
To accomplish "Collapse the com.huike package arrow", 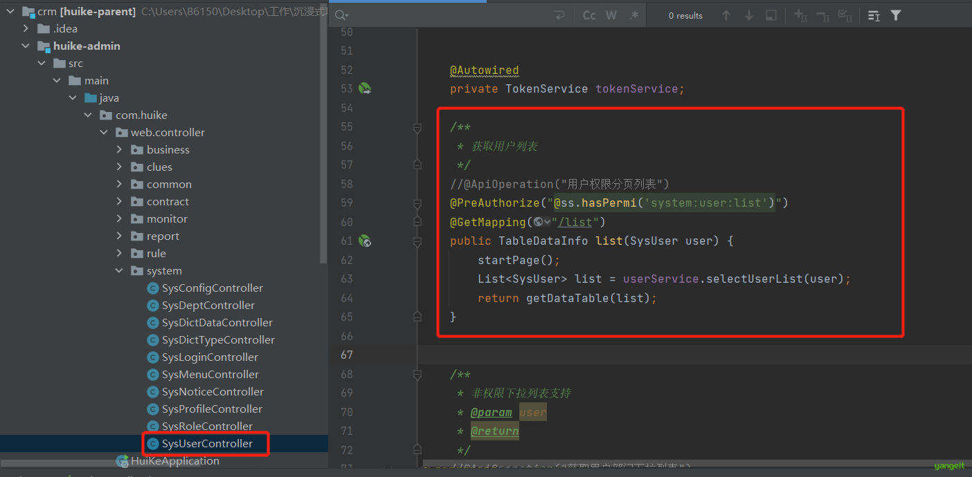I will tap(88, 115).
